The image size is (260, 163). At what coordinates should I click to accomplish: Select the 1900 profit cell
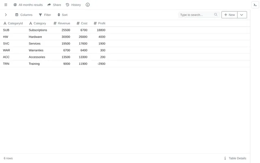[102, 44]
